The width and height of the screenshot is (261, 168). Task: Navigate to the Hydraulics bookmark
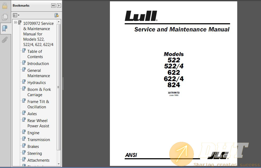tap(37, 83)
